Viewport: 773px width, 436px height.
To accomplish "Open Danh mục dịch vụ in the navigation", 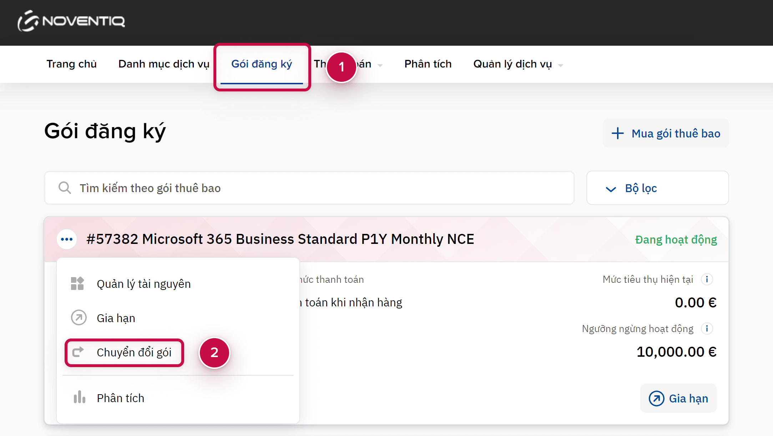I will 164,64.
